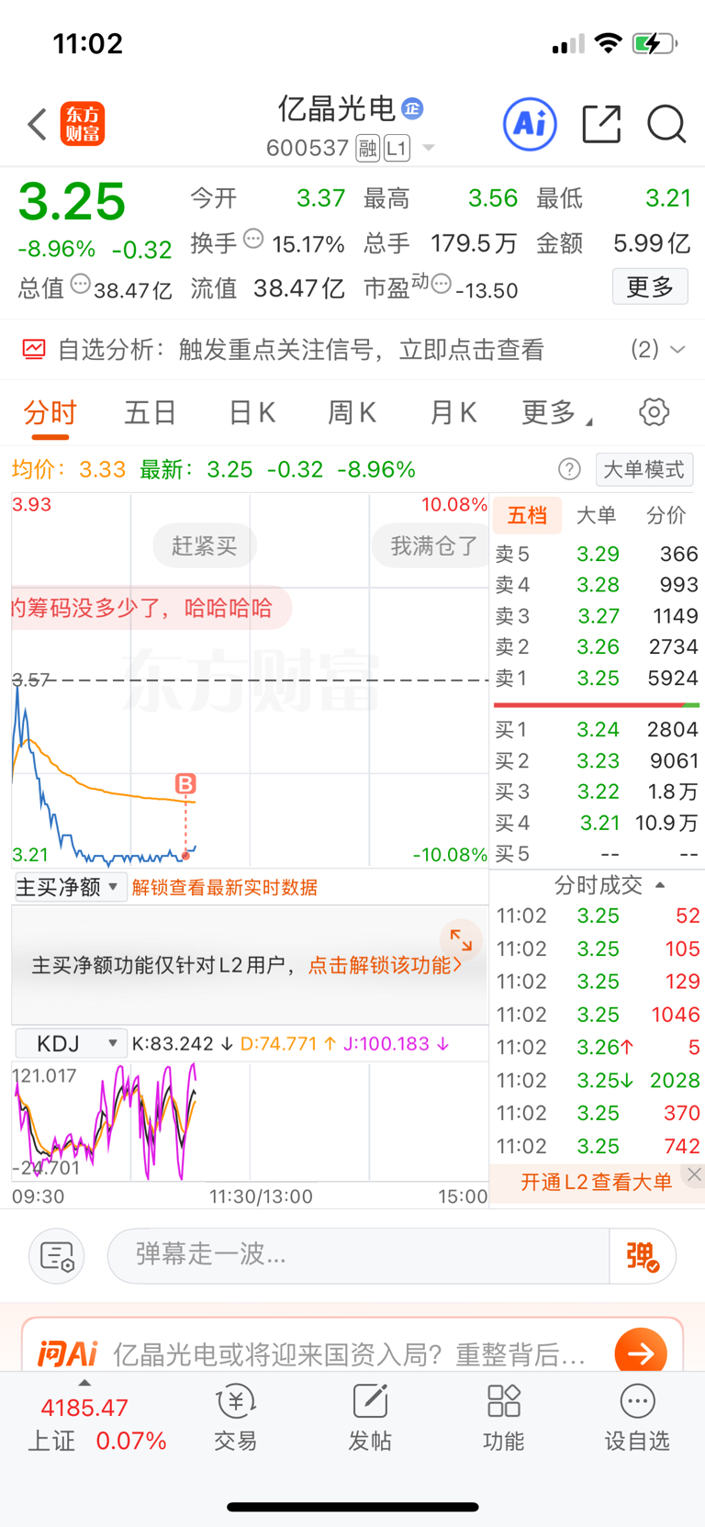Open the search magnifier icon
Viewport: 705px width, 1527px height.
[666, 124]
